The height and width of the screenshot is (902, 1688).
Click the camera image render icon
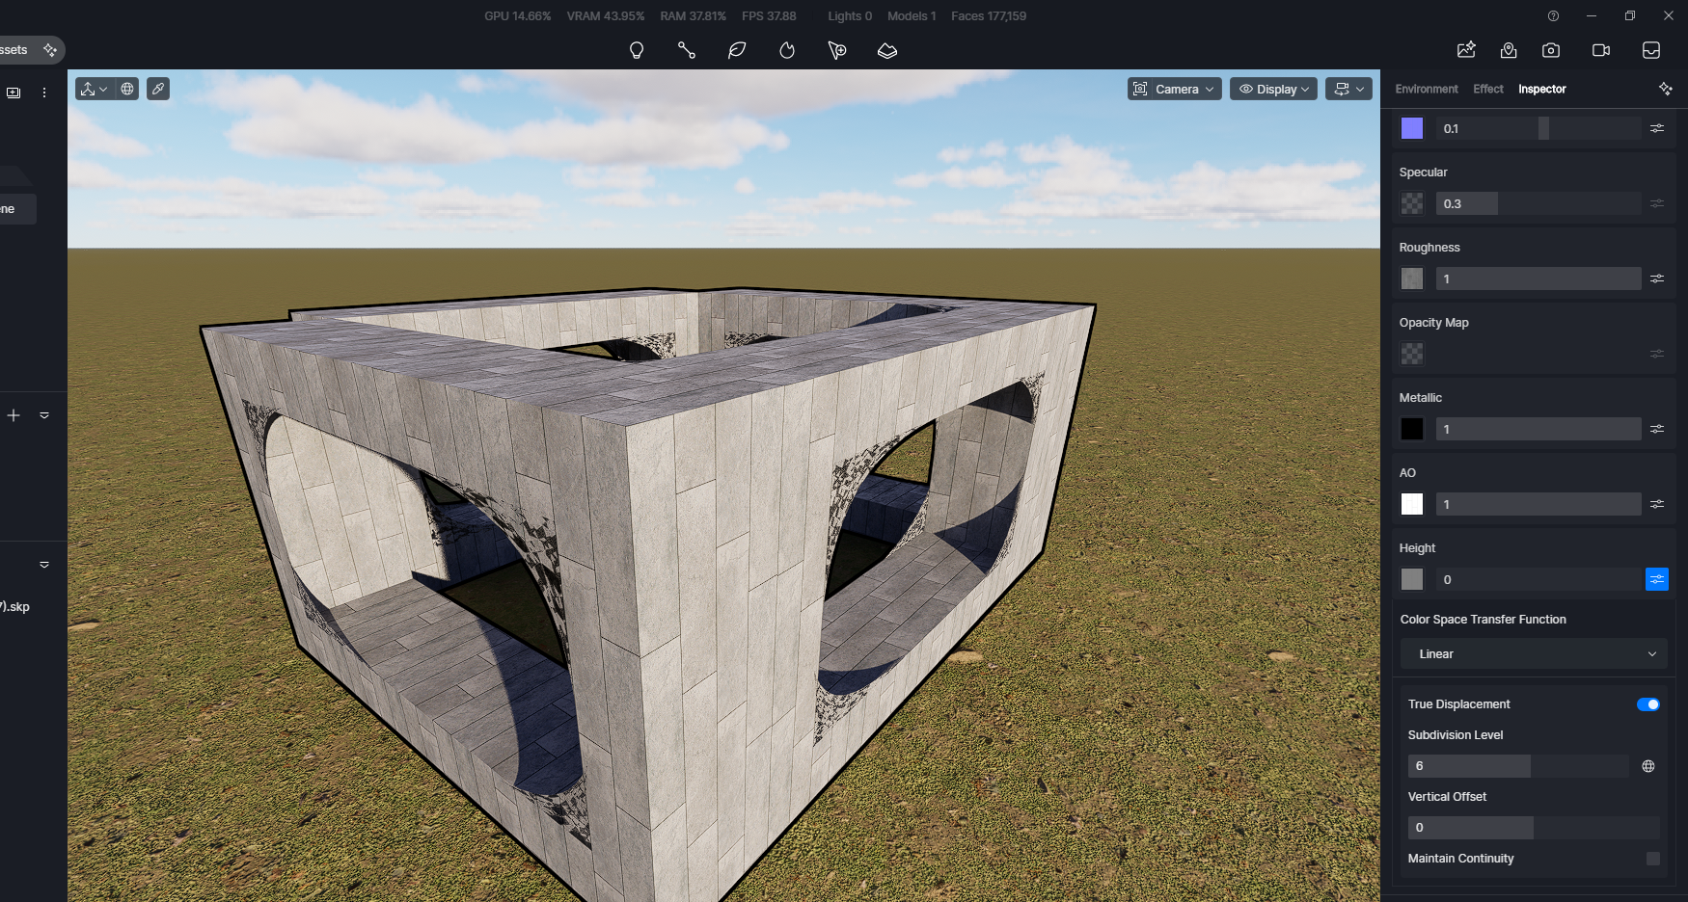[1551, 50]
